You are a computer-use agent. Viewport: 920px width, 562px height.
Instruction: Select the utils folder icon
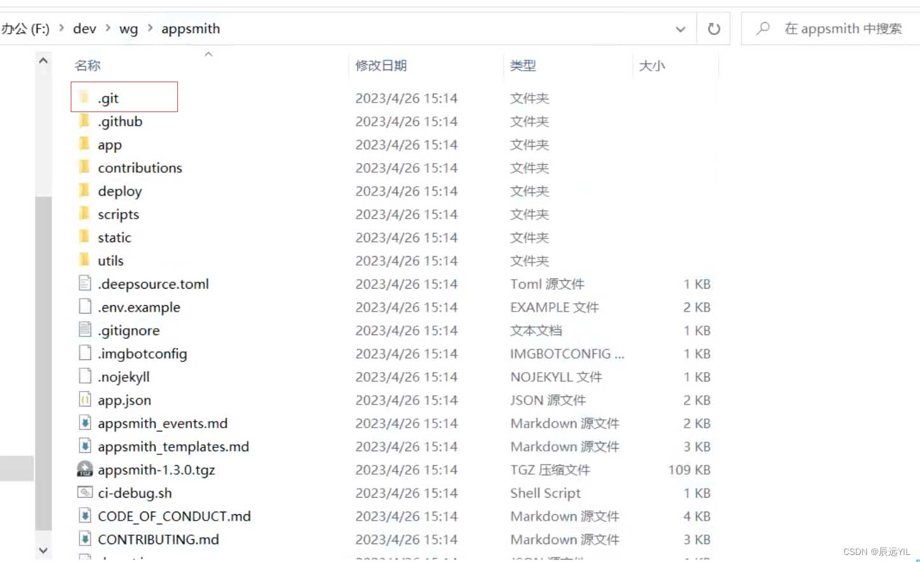pyautogui.click(x=84, y=260)
